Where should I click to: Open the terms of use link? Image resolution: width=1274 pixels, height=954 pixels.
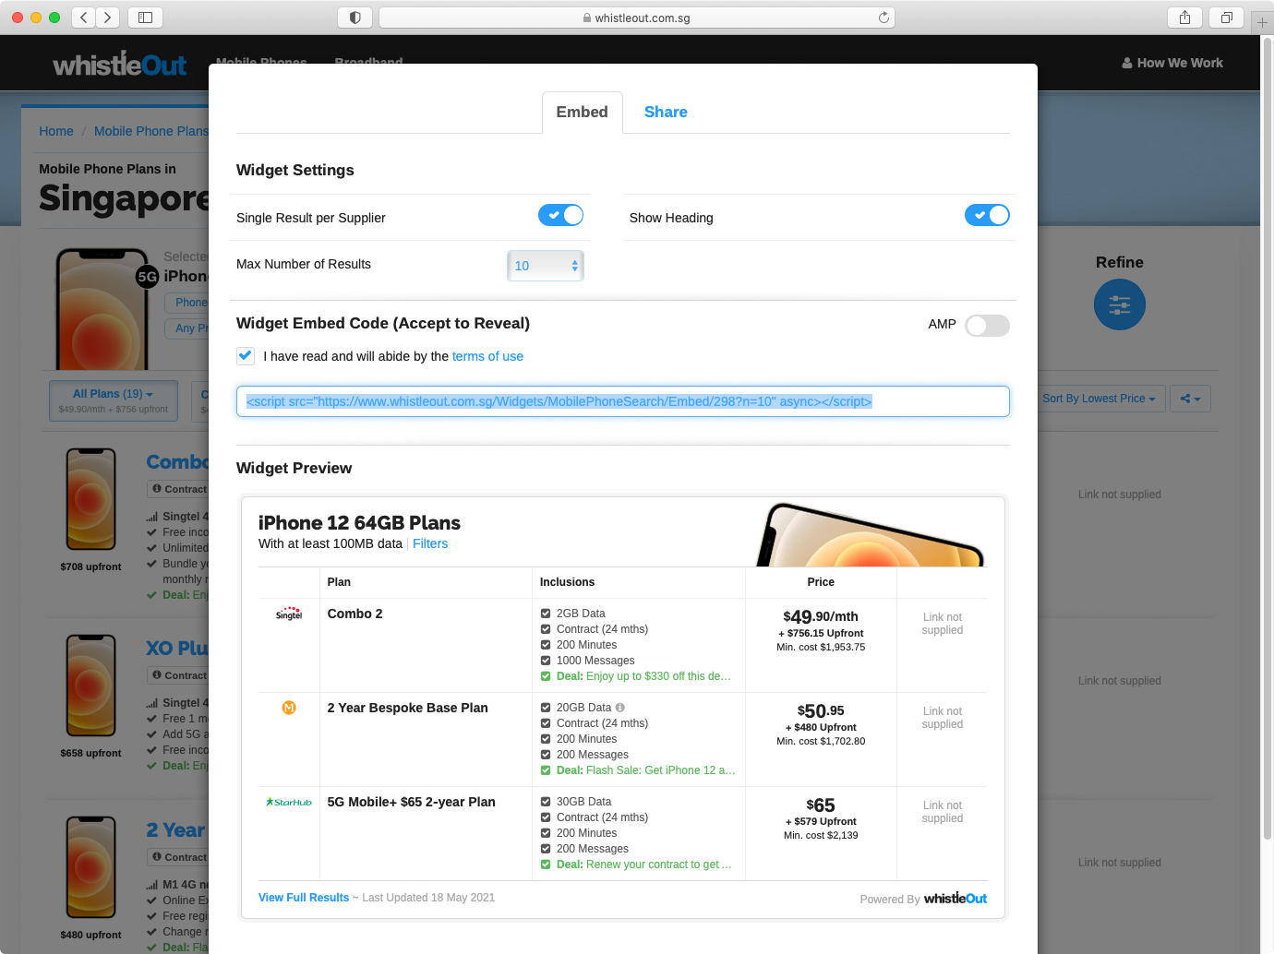487,357
